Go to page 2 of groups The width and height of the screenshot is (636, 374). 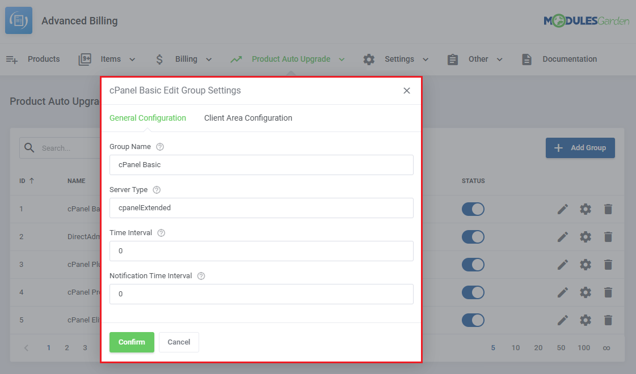(67, 348)
